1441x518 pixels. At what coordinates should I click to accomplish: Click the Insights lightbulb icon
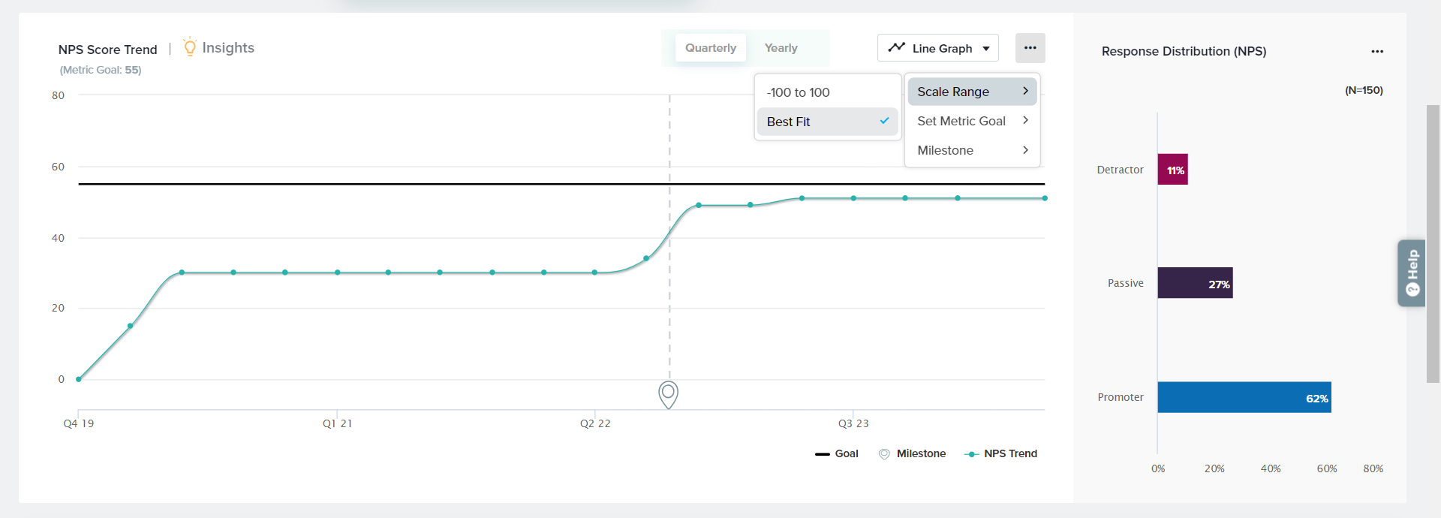[x=190, y=47]
